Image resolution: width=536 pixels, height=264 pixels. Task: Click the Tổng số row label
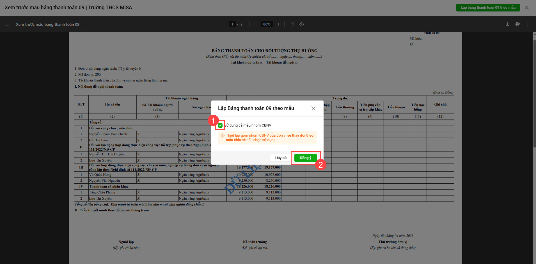click(95, 122)
